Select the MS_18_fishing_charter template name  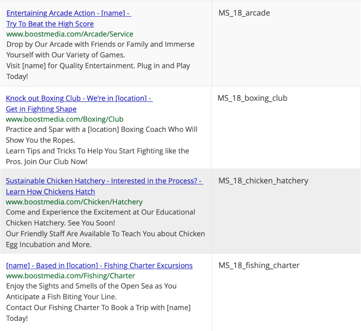pos(259,265)
